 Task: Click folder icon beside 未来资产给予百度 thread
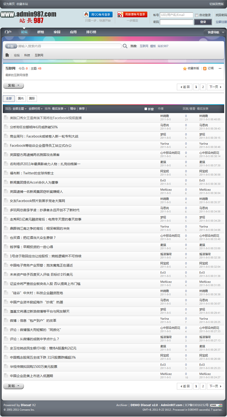[x=6, y=274]
